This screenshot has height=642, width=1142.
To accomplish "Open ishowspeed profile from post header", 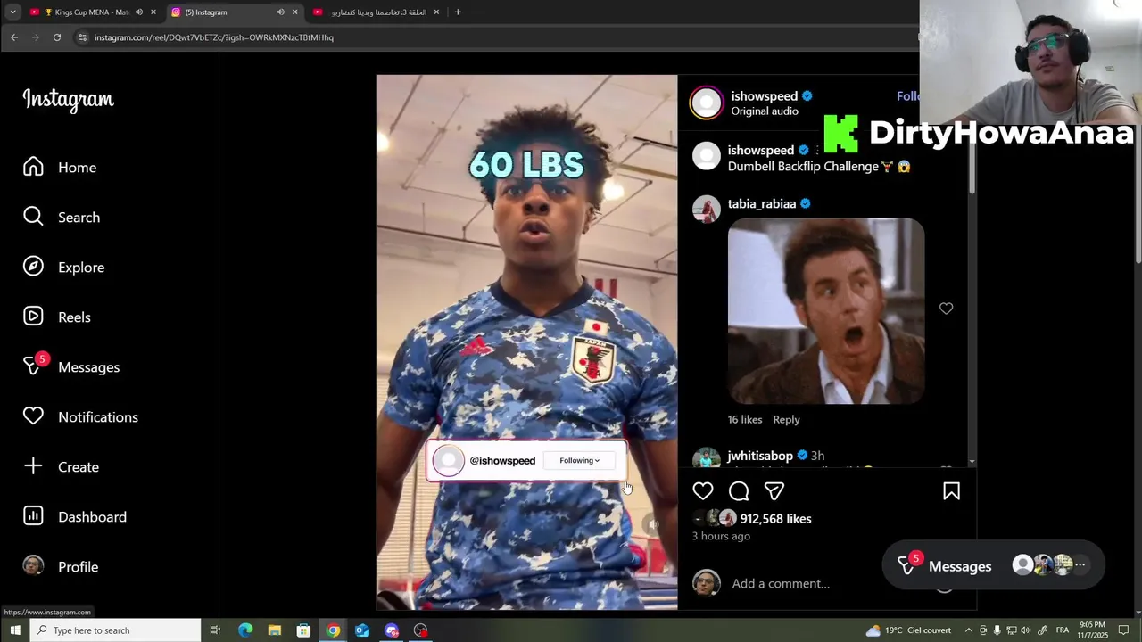I will tap(765, 96).
